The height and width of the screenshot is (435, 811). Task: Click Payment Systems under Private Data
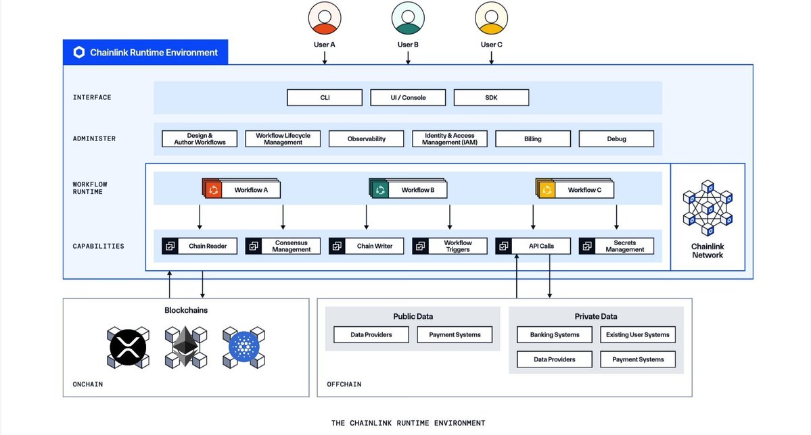pyautogui.click(x=638, y=359)
